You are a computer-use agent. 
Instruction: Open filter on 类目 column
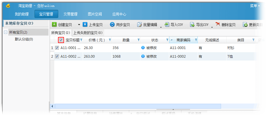click(x=253, y=40)
